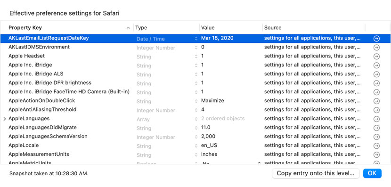Click the OK button
The height and width of the screenshot is (187, 391).
tap(372, 173)
